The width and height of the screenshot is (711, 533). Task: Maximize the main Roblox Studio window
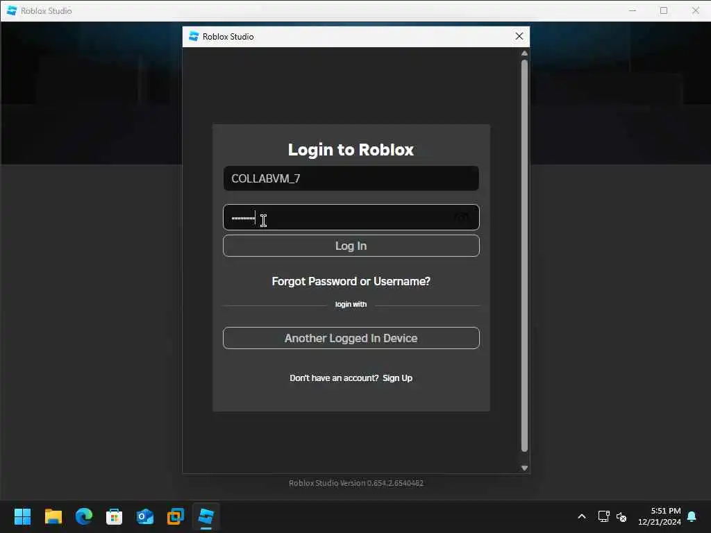pos(664,10)
